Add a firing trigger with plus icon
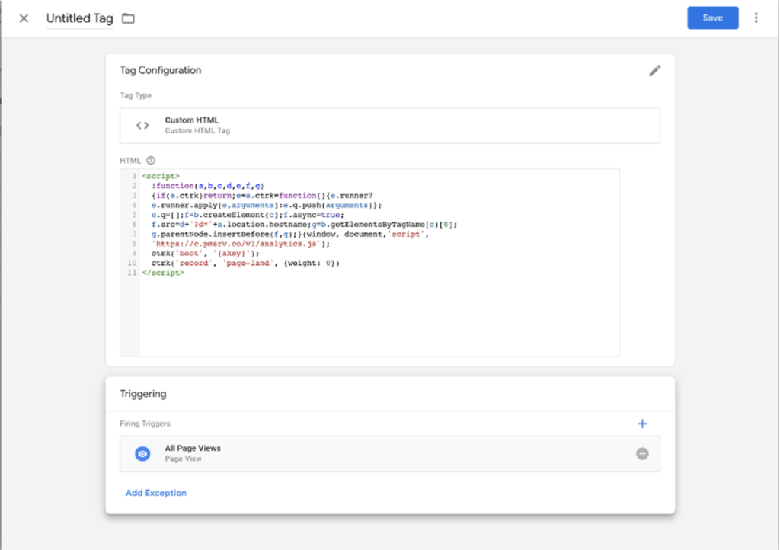 pos(642,424)
